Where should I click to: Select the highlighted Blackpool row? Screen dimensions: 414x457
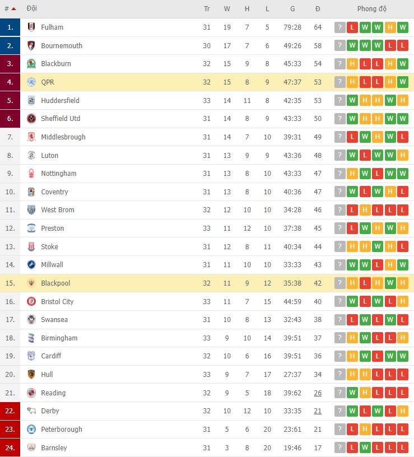[168, 283]
